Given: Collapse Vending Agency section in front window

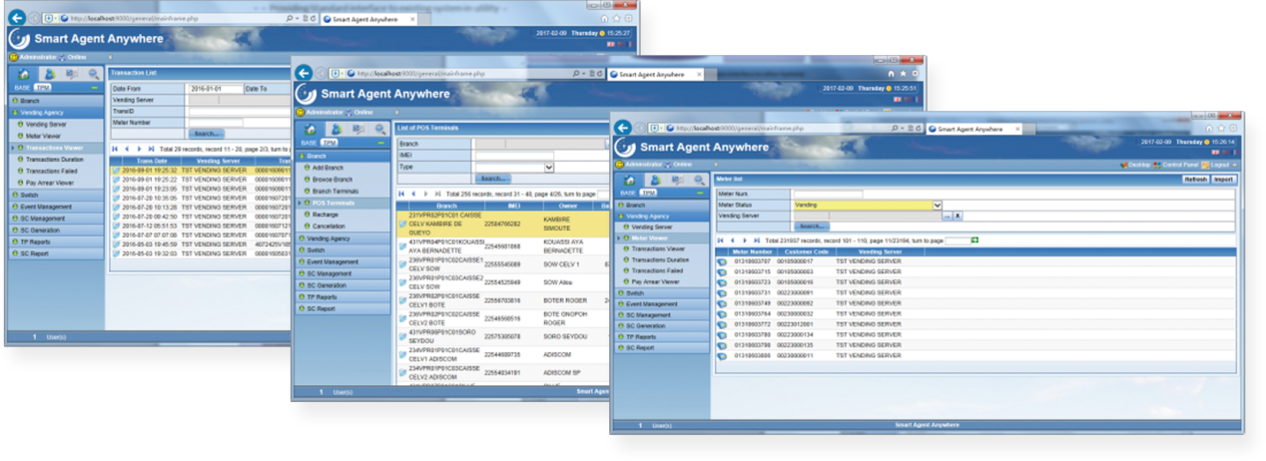Looking at the screenshot, I should click(662, 216).
